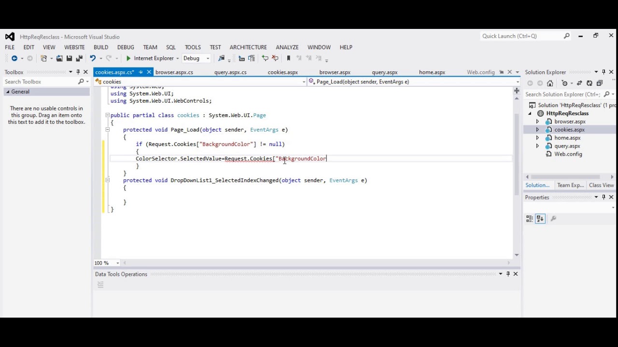The image size is (618, 347).
Task: Go to Home in Solution Explorer toolbar
Action: point(550,83)
